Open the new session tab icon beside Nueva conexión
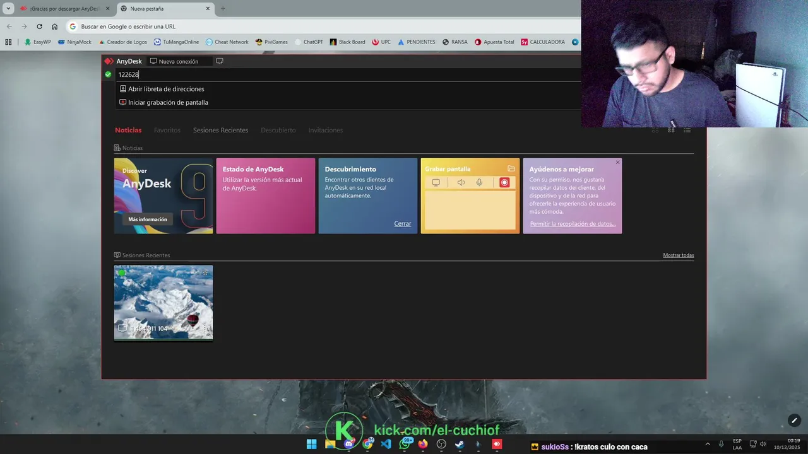This screenshot has height=454, width=808. click(220, 61)
